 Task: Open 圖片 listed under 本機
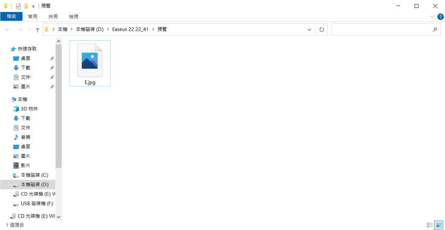26,156
